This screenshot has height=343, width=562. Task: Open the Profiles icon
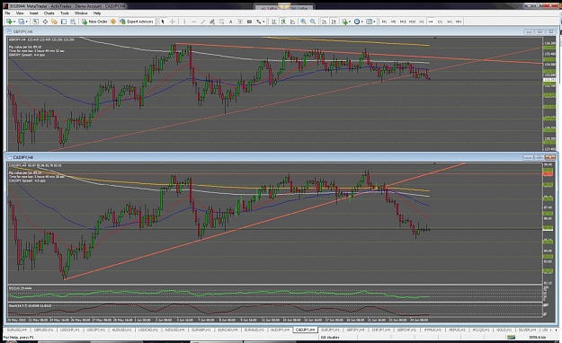click(x=22, y=22)
